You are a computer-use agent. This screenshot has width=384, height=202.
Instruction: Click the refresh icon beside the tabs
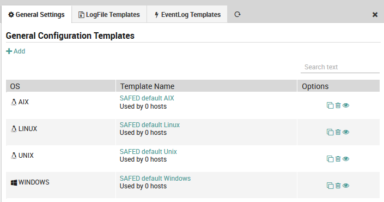tap(237, 15)
